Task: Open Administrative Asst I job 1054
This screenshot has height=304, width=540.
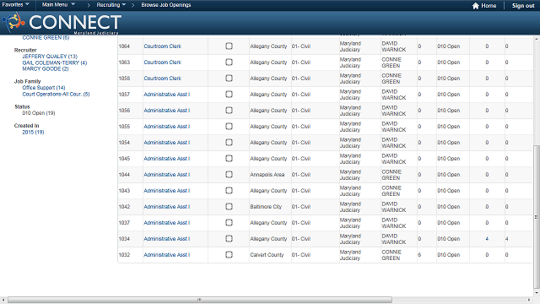Action: 167,143
